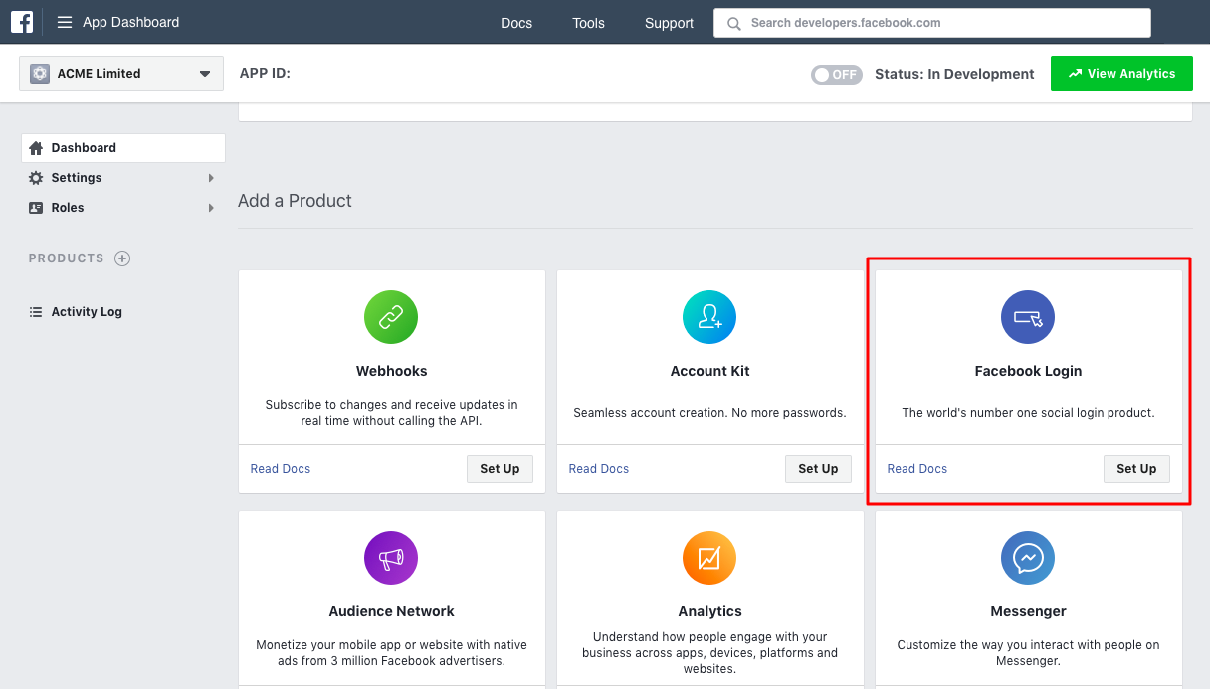1210x689 pixels.
Task: Set Up the Webhooks product
Action: click(500, 469)
